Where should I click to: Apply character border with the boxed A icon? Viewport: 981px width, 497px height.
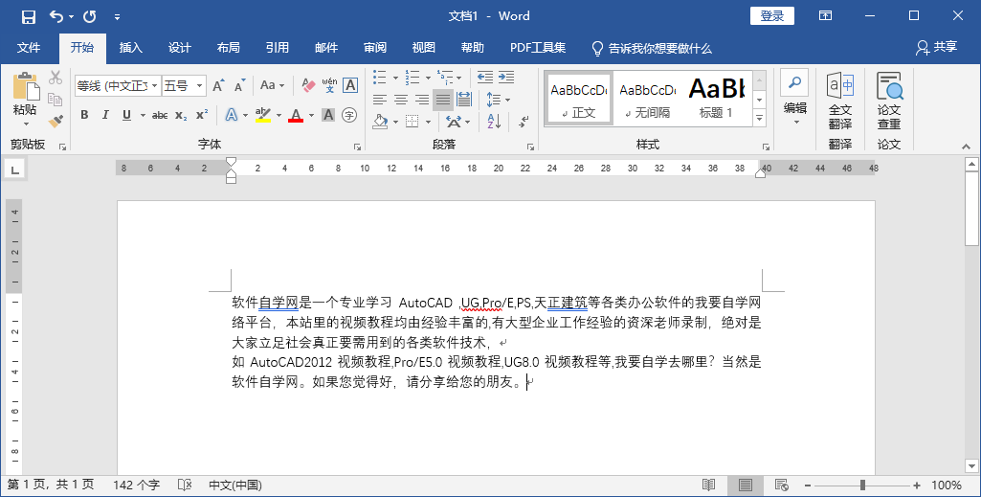[350, 85]
